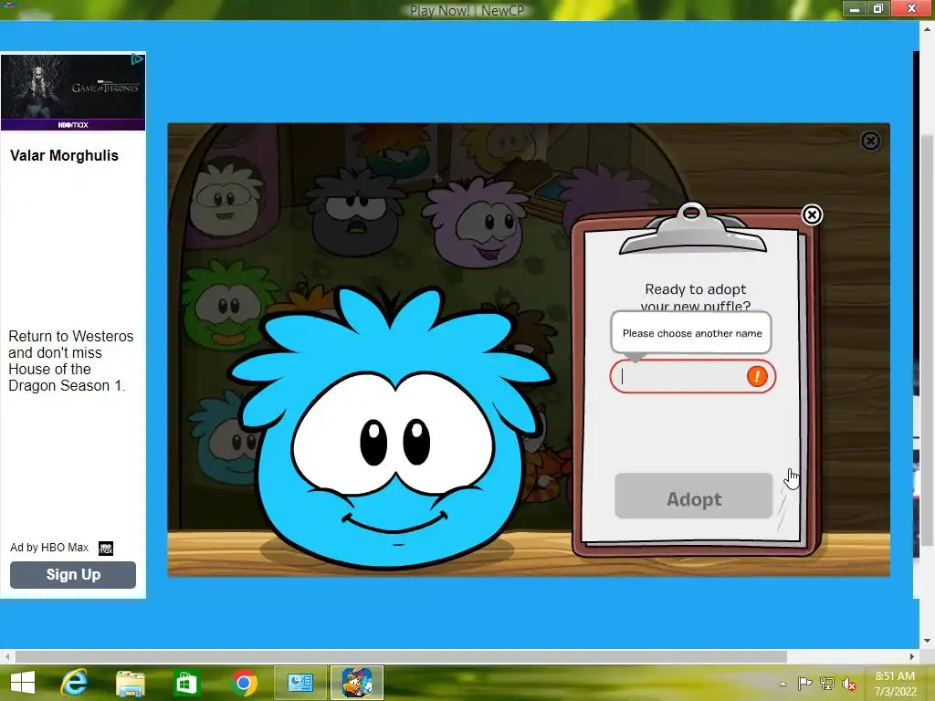The height and width of the screenshot is (701, 935).
Task: Click the 'Please choose another name' tooltip
Action: coord(691,333)
